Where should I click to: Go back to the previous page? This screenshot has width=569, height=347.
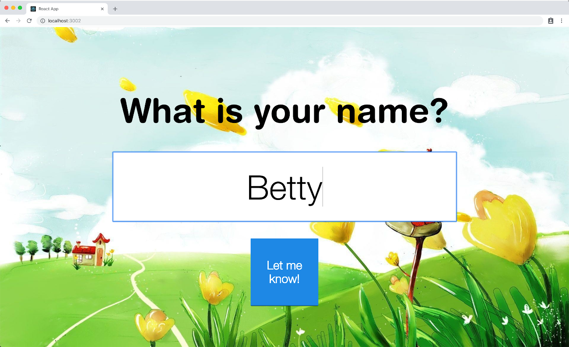[x=7, y=21]
